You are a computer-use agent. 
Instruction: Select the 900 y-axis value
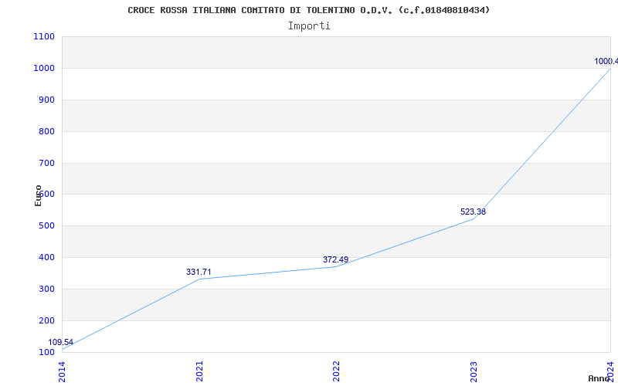[x=46, y=100]
